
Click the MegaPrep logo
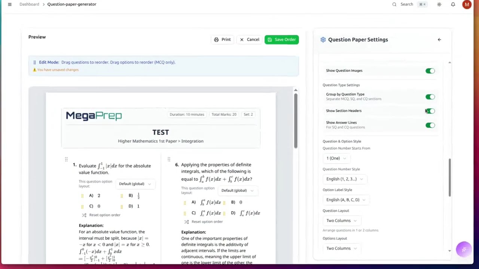pyautogui.click(x=94, y=115)
